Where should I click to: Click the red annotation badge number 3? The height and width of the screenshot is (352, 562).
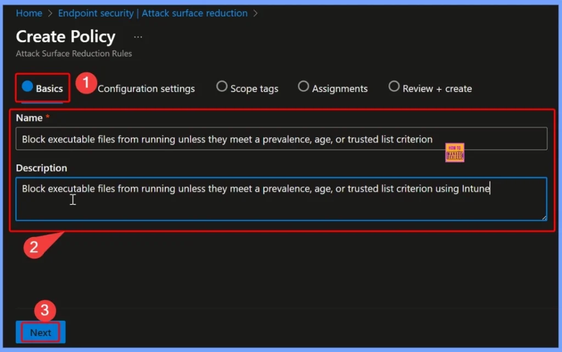pyautogui.click(x=45, y=310)
